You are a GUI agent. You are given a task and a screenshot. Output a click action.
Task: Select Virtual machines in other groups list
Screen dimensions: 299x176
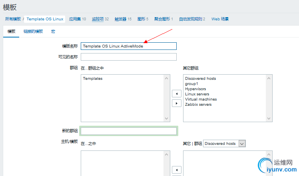[201, 99]
